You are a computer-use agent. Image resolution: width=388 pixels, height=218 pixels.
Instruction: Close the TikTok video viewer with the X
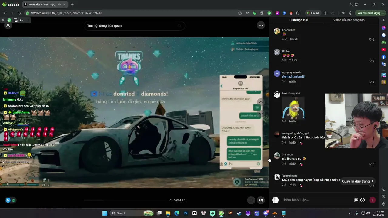tap(8, 25)
